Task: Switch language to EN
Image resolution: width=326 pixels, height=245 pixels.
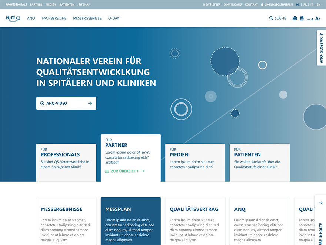Action: [319, 4]
